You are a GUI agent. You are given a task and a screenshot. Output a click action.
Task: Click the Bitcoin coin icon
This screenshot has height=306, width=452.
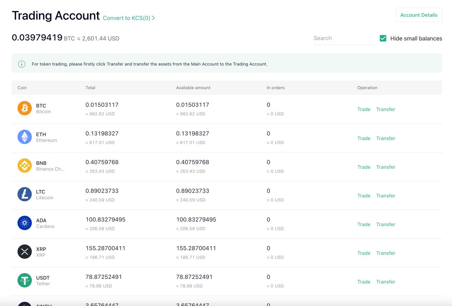pyautogui.click(x=25, y=108)
